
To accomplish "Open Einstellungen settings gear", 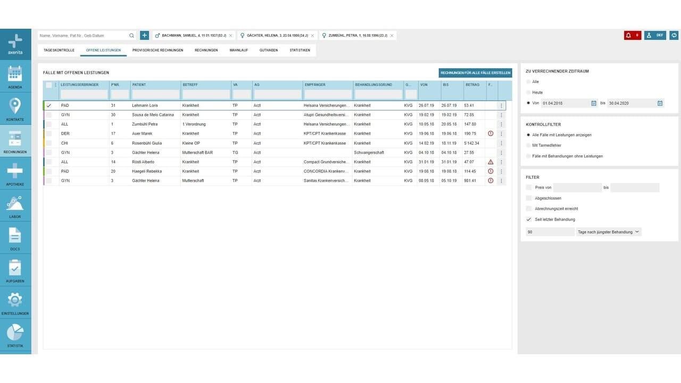I will (x=15, y=303).
